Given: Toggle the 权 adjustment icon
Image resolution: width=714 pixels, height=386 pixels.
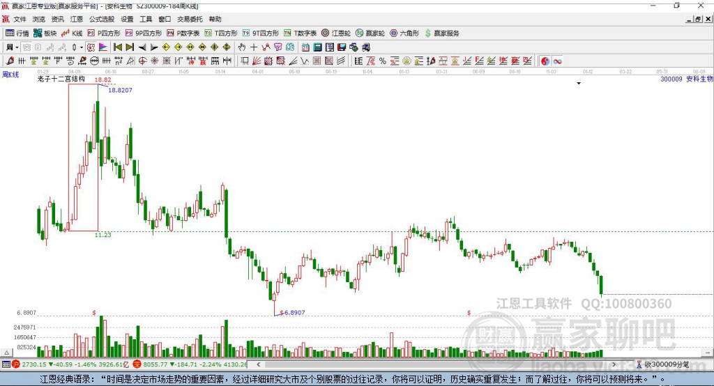Looking at the screenshot, I should point(91,47).
